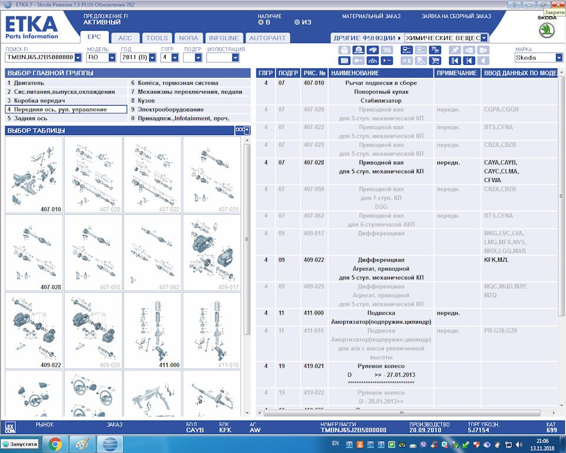Screen dimensions: 566x453
Task: Toggle the table layout icon beside ВЫБОР ТАБЛИЦЫ
Action: 242,130
